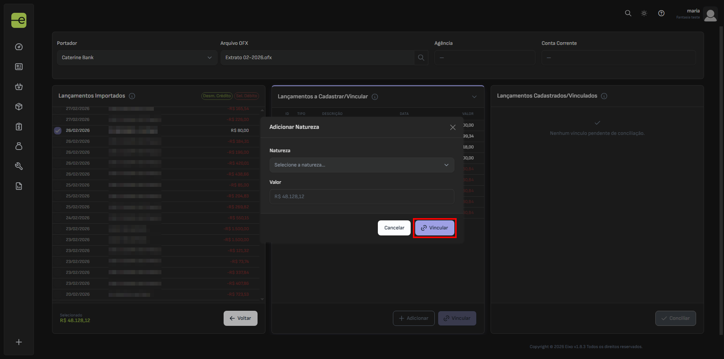Click the Adicionar button at panel bottom
724x359 pixels.
click(x=414, y=318)
